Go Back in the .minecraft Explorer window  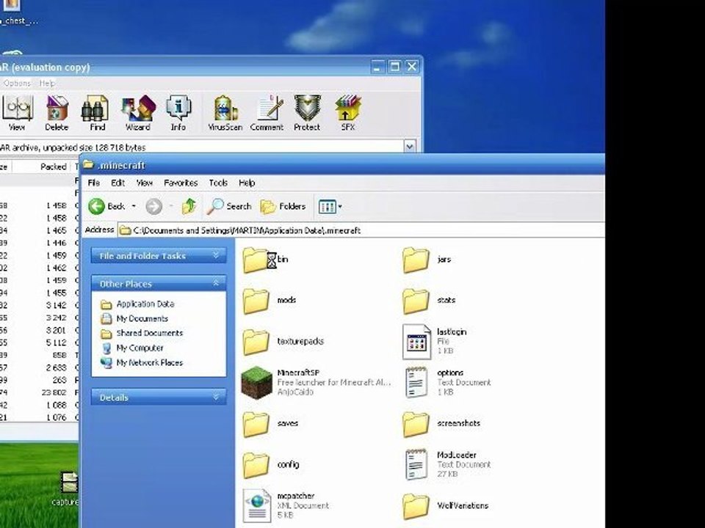pos(106,207)
